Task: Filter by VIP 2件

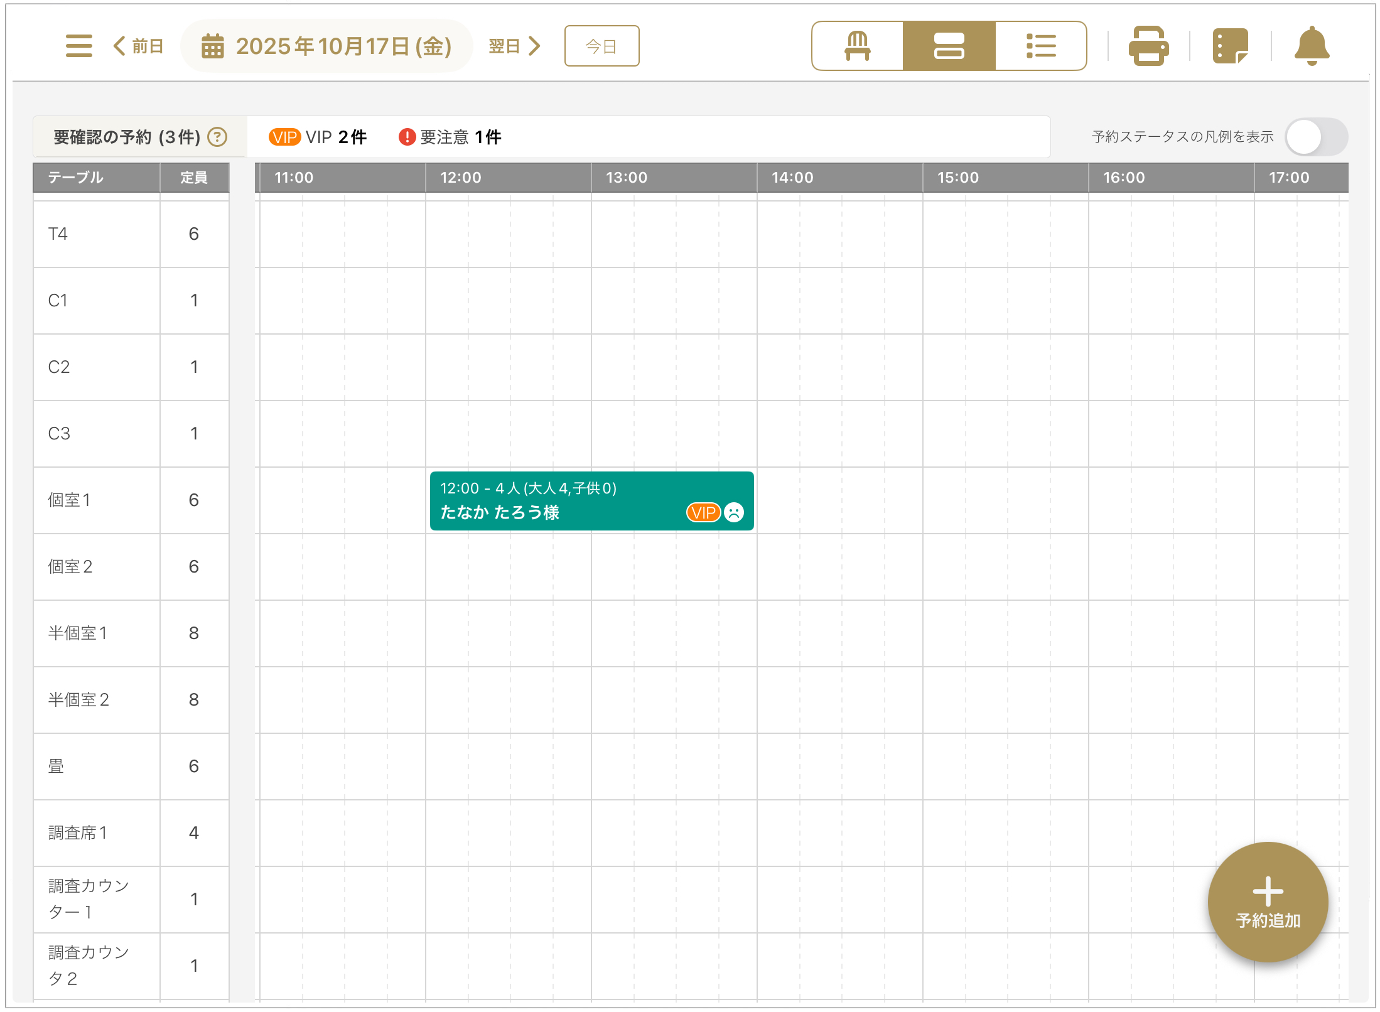Action: (318, 137)
